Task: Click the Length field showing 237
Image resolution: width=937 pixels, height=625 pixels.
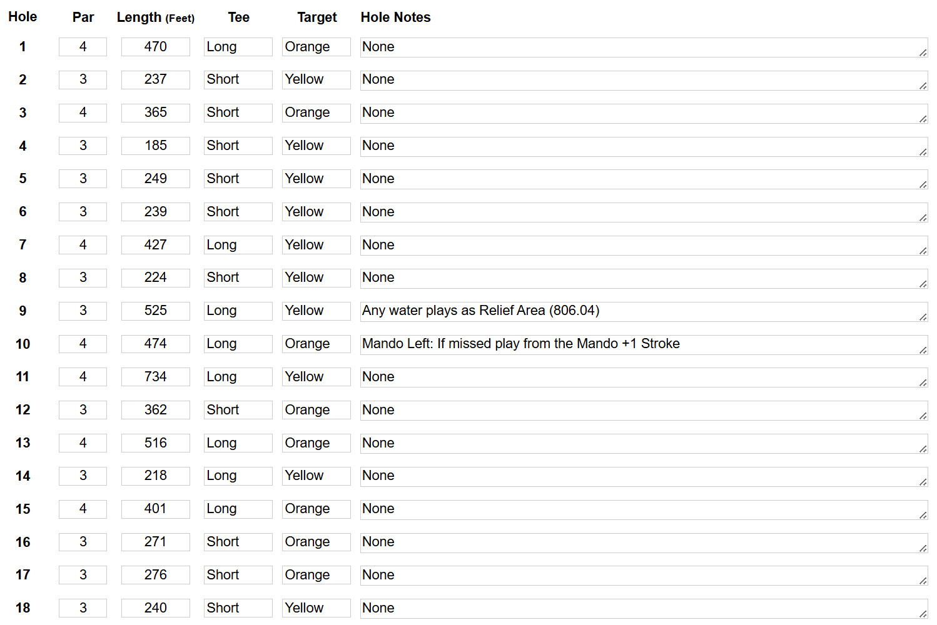Action: click(155, 79)
